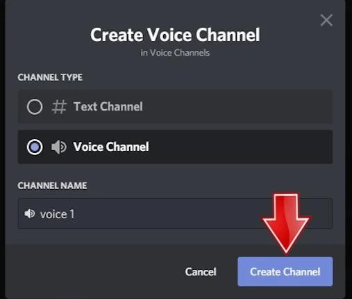Click the Create Channel button

pos(285,272)
